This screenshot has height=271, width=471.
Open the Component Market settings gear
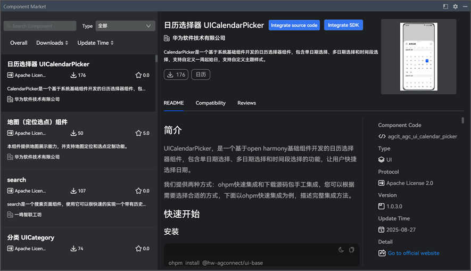[x=455, y=6]
